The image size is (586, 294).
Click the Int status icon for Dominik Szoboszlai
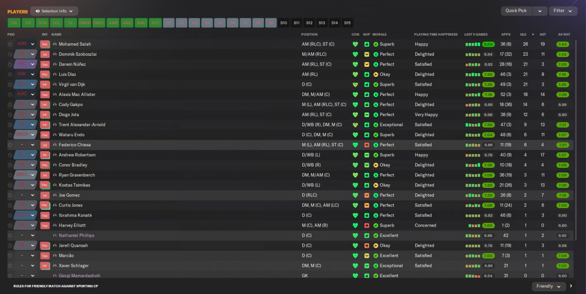click(45, 54)
